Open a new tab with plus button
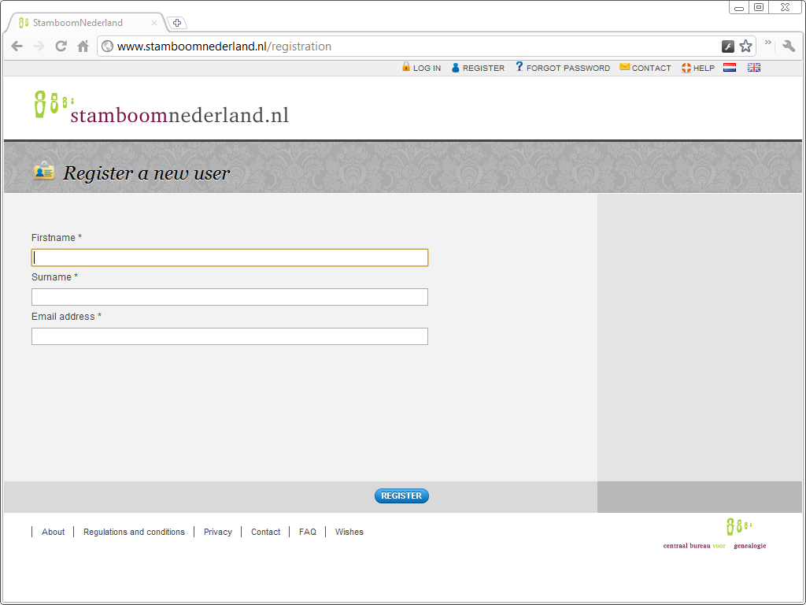This screenshot has width=806, height=605. (177, 23)
